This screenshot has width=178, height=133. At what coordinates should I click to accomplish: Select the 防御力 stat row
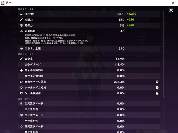click(x=89, y=26)
